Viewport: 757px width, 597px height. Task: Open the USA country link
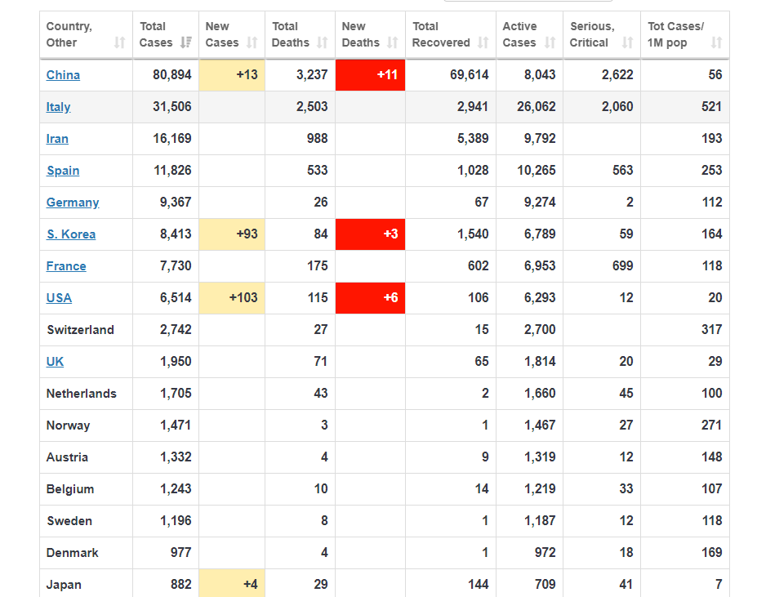click(x=59, y=298)
